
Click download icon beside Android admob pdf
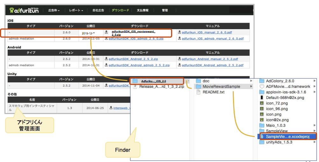pyautogui.click(x=180, y=65)
